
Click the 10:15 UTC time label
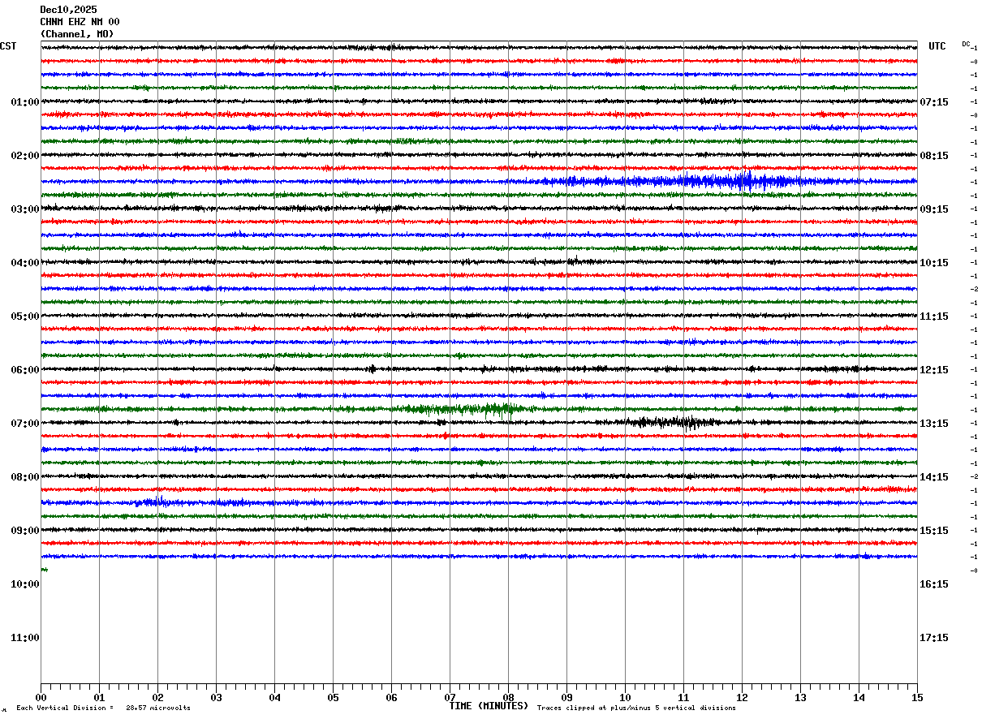[x=933, y=262]
